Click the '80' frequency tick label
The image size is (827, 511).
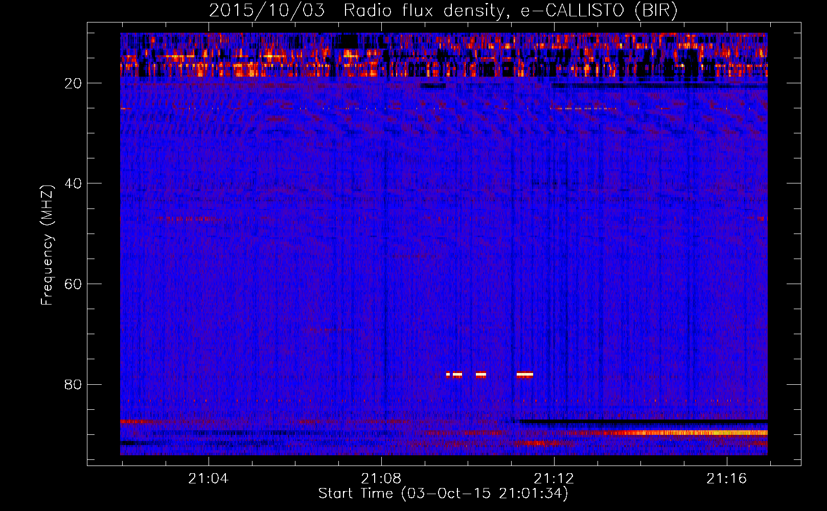[x=74, y=384]
